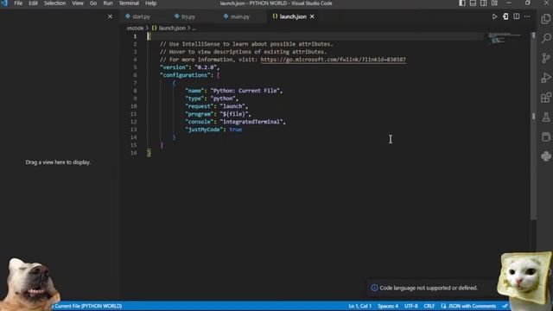
Task: Click the "justMyCode" true value
Action: coord(236,130)
